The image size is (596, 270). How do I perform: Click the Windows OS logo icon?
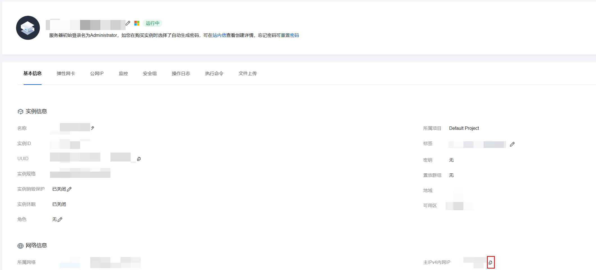(137, 23)
